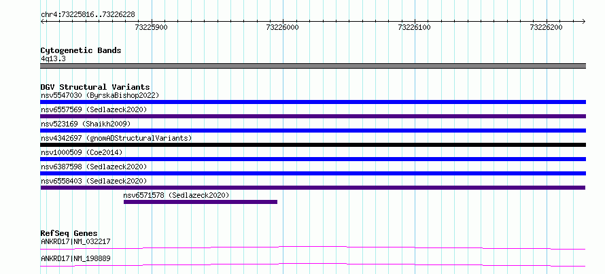
Task: Open the ANKRD17|NM_198889 transcript label
Action: pyautogui.click(x=75, y=258)
